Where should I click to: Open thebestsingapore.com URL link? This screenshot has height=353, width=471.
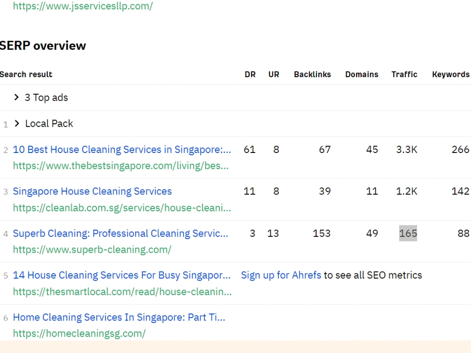[121, 166]
